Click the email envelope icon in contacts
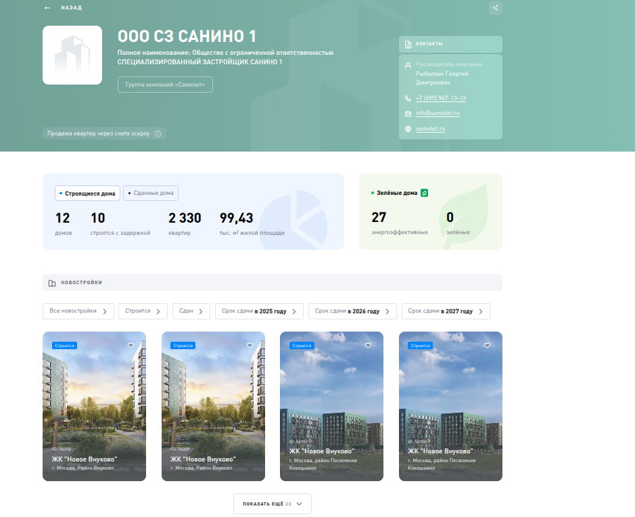The image size is (635, 517). (408, 114)
